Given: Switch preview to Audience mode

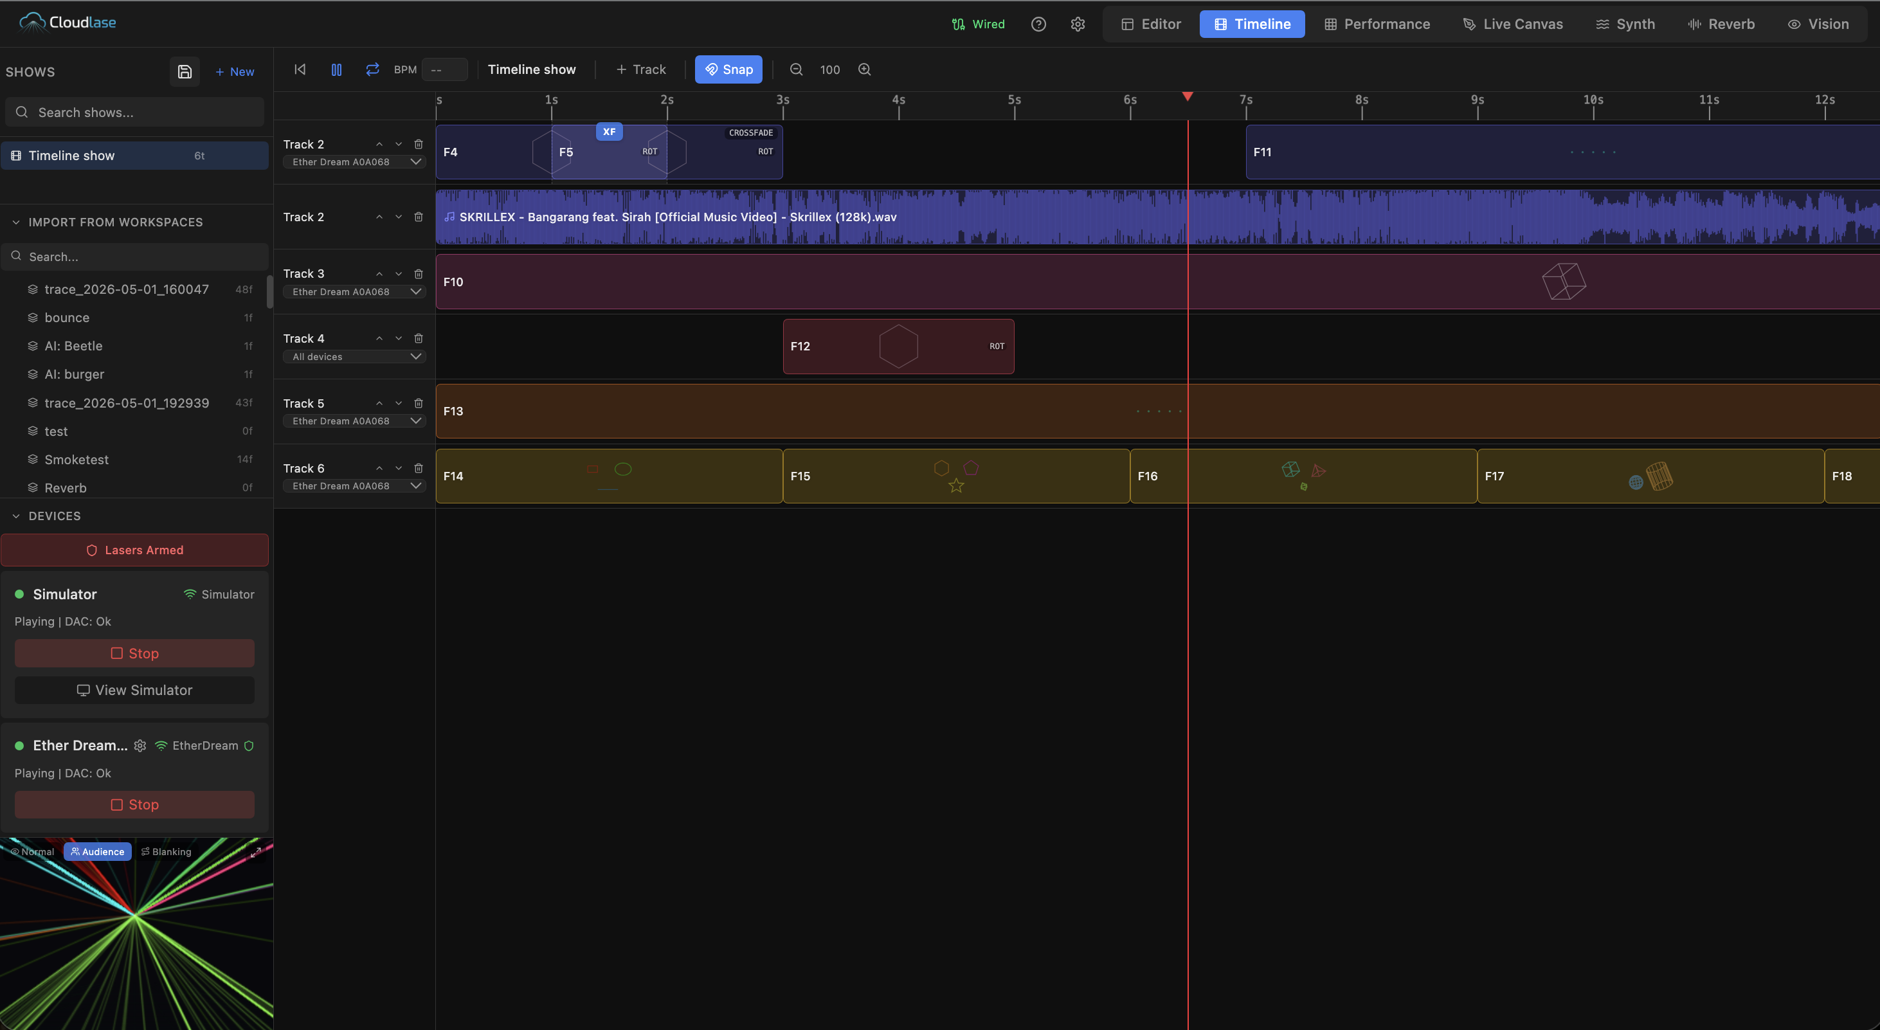Looking at the screenshot, I should [98, 852].
